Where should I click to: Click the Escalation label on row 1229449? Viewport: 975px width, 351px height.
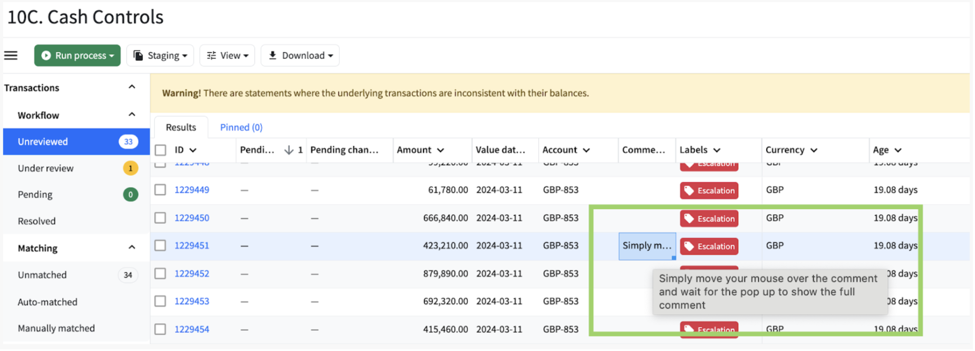click(710, 191)
